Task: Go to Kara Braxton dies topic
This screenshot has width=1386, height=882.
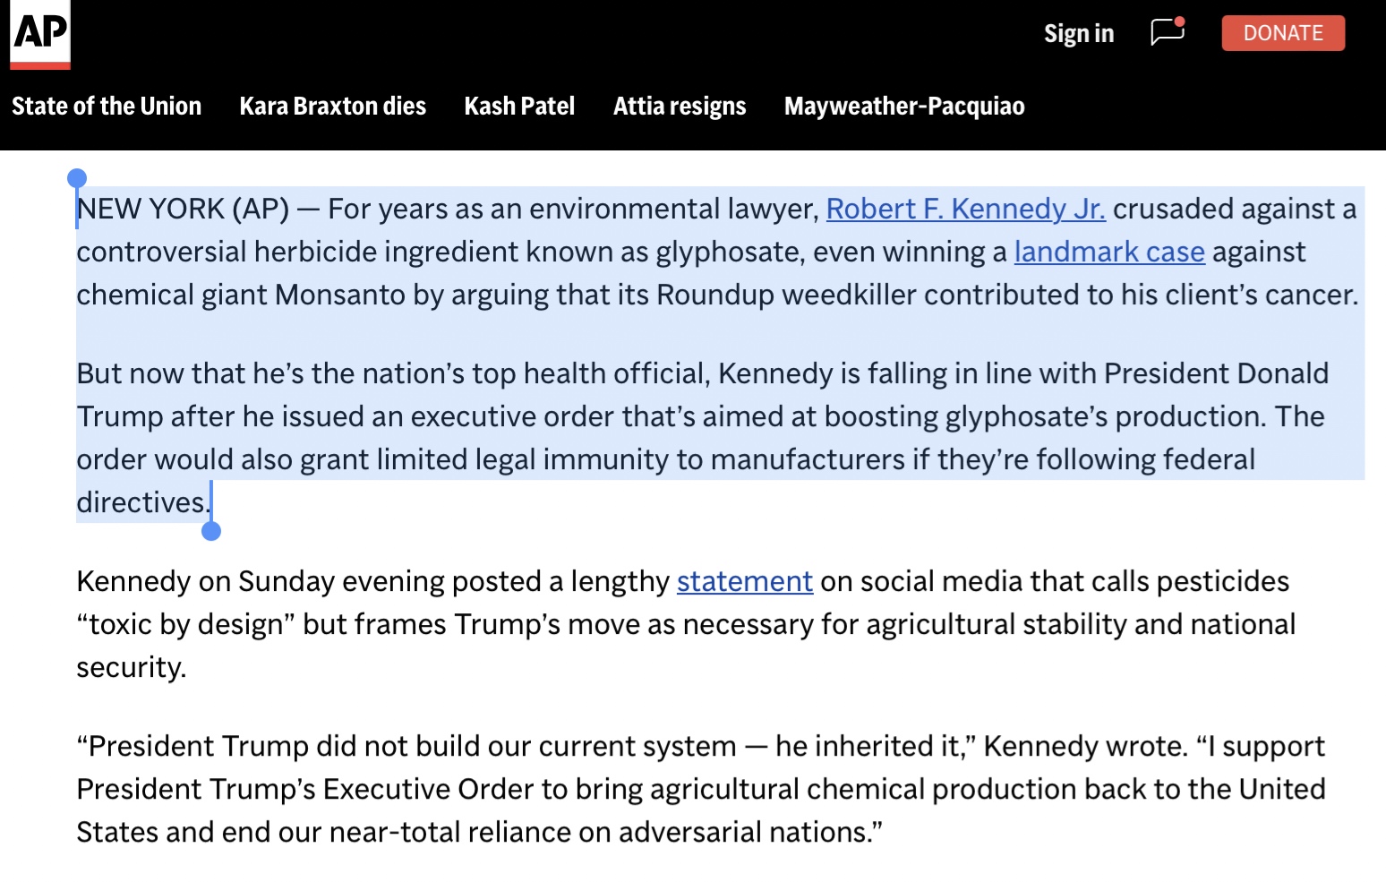Action: (x=332, y=107)
